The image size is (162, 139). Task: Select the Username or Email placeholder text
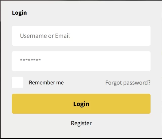pyautogui.click(x=45, y=36)
